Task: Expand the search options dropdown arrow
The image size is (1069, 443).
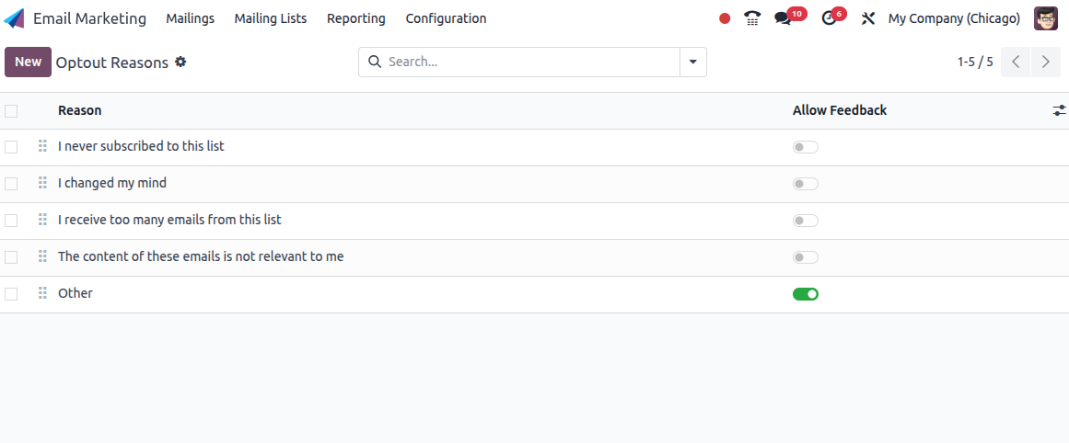Action: (692, 62)
